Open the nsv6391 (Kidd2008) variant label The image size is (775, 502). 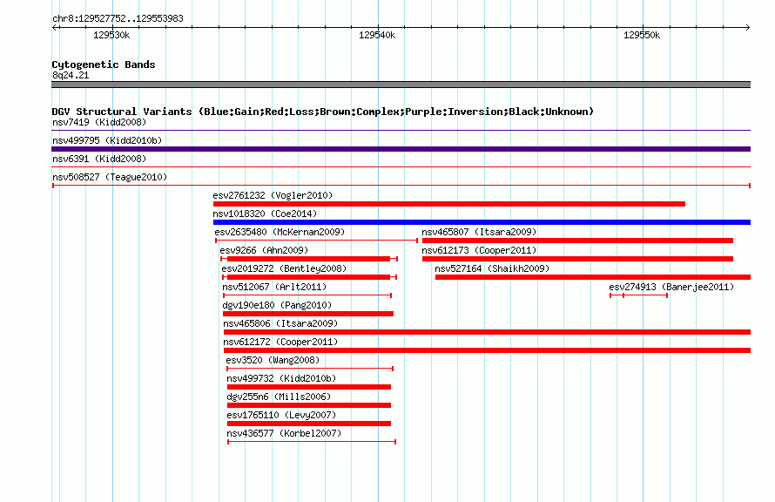[99, 159]
